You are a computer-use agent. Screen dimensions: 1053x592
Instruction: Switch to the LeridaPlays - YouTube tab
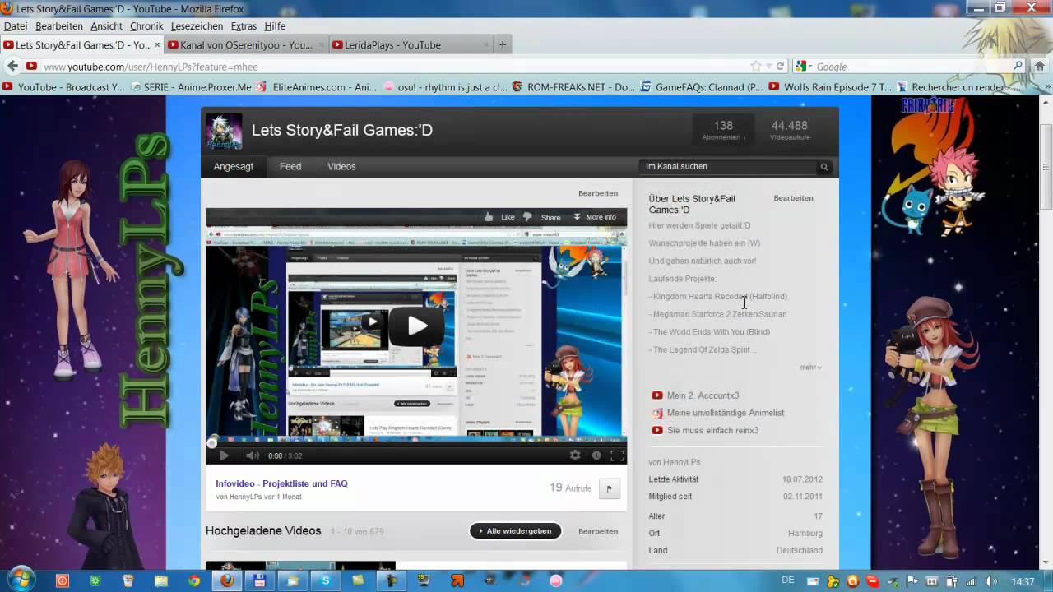[x=411, y=45]
